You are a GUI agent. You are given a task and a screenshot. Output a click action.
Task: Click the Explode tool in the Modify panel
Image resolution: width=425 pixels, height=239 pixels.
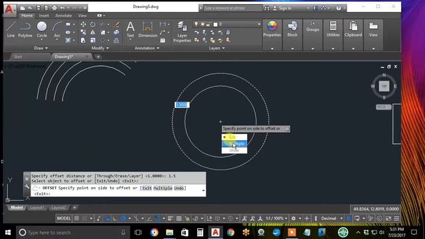(117, 33)
